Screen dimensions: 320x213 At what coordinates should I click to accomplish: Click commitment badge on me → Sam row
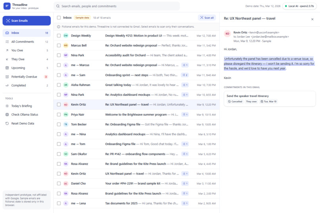click(185, 75)
